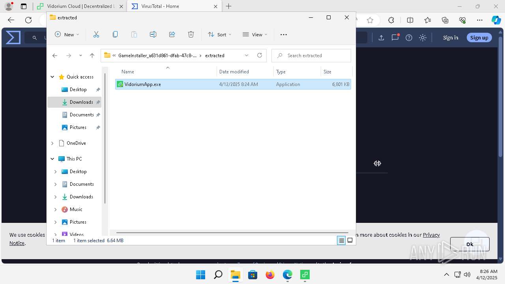Click the Rename icon in Explorer toolbar
505x284 pixels.
pyautogui.click(x=153, y=35)
